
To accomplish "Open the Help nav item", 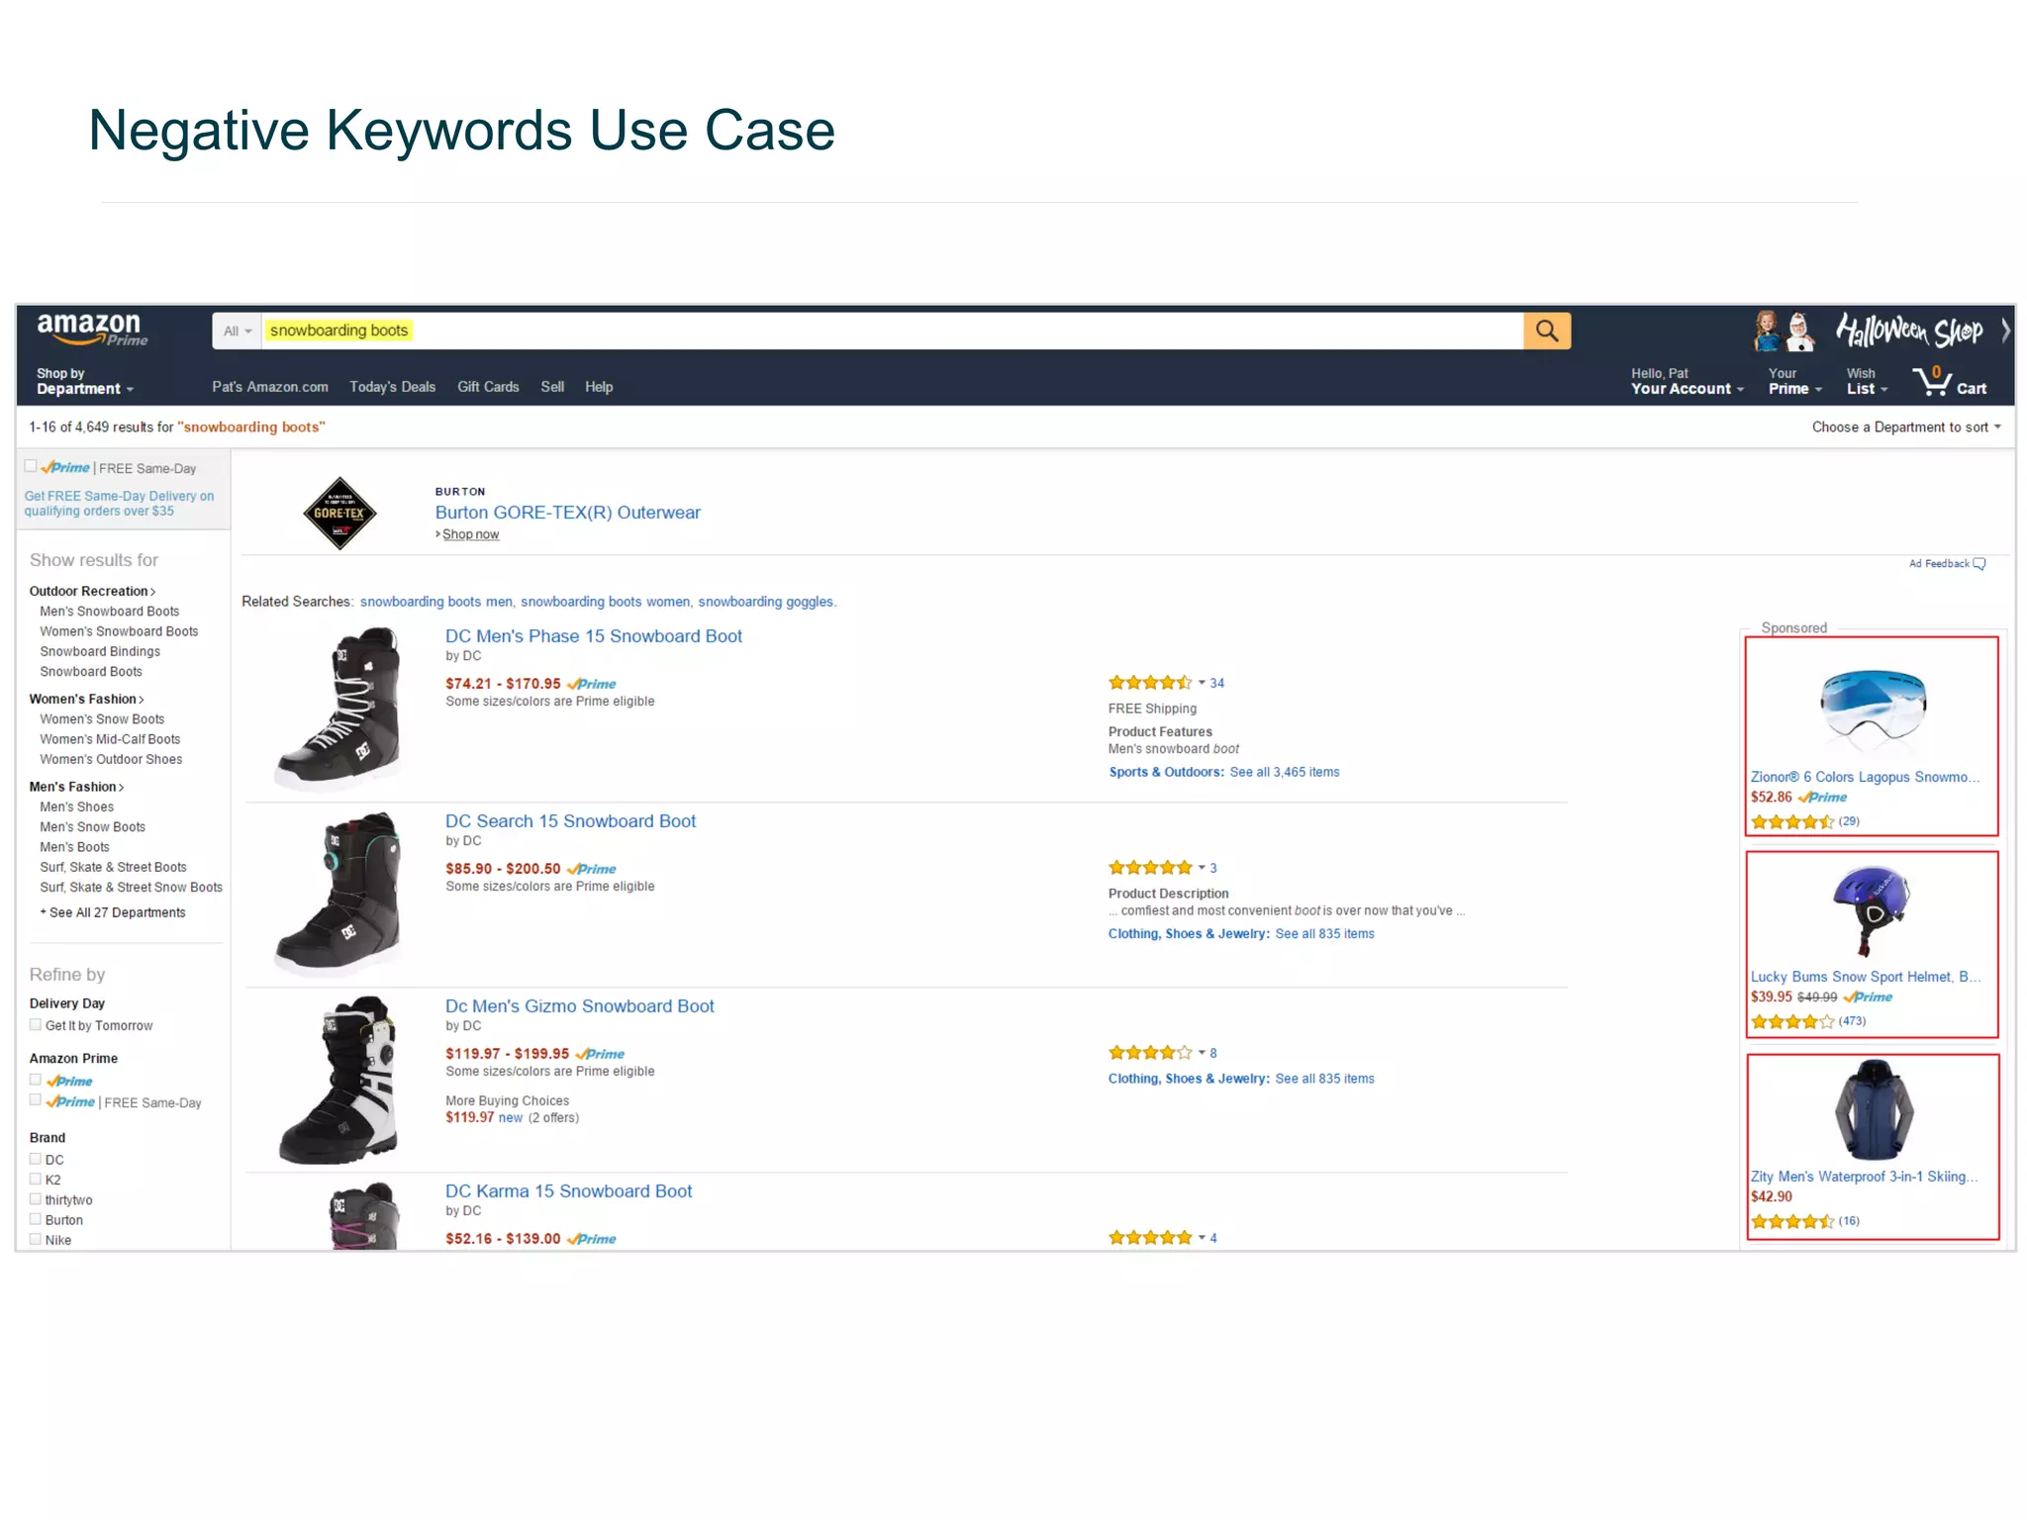I will tap(599, 387).
